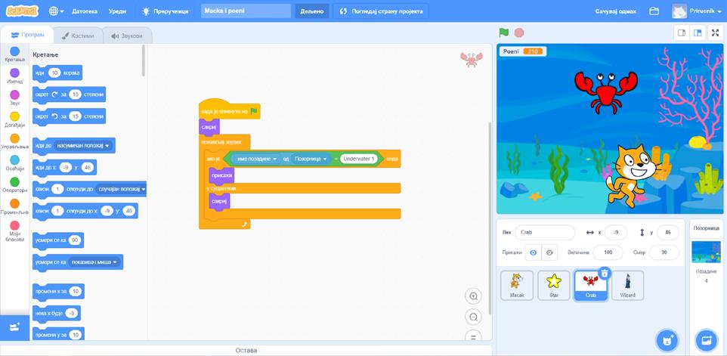Click Сачувај одмах link

[x=616, y=11]
